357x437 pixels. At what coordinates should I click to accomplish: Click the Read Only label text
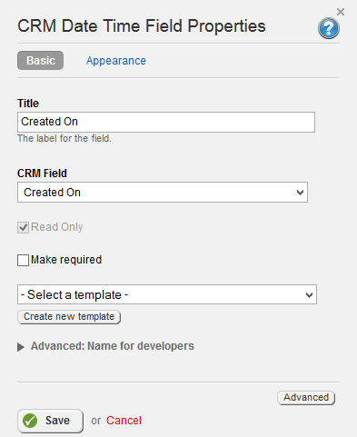57,227
